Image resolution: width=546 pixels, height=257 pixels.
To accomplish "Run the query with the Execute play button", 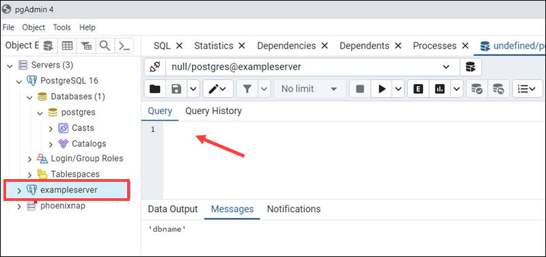I will point(382,89).
